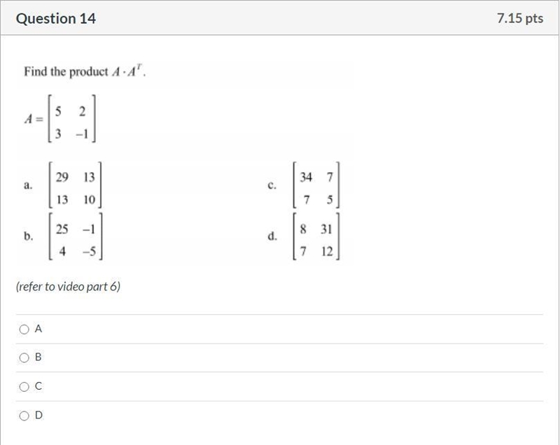Choose radio button for answer C
This screenshot has height=445, width=560.
24,386
